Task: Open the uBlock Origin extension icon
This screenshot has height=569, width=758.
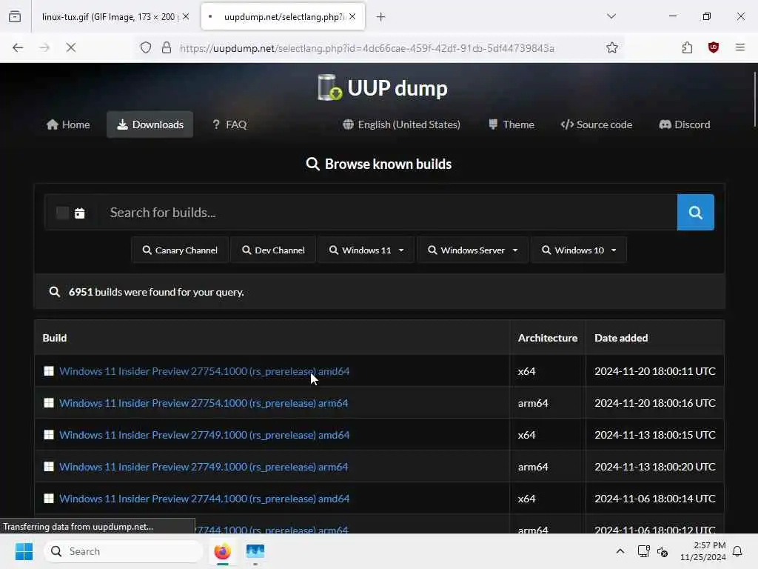Action: (714, 47)
